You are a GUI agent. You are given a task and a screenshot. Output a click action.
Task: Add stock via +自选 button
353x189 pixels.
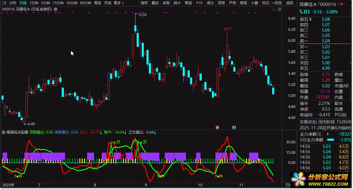[x=277, y=3]
